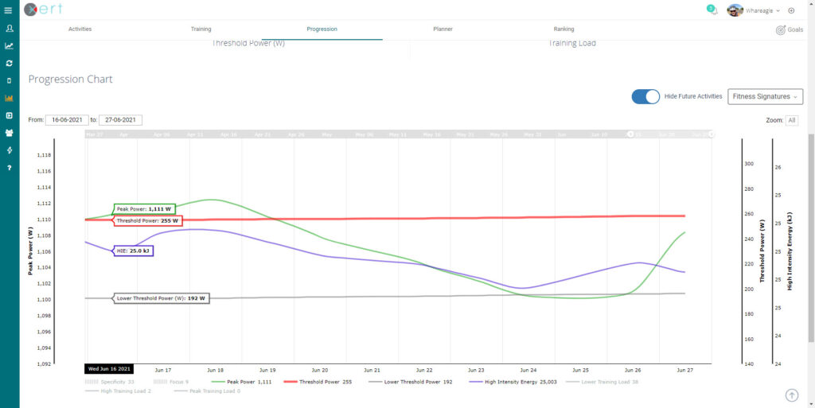Open the Fitness Signatures dropdown
The image size is (815, 408).
[765, 96]
